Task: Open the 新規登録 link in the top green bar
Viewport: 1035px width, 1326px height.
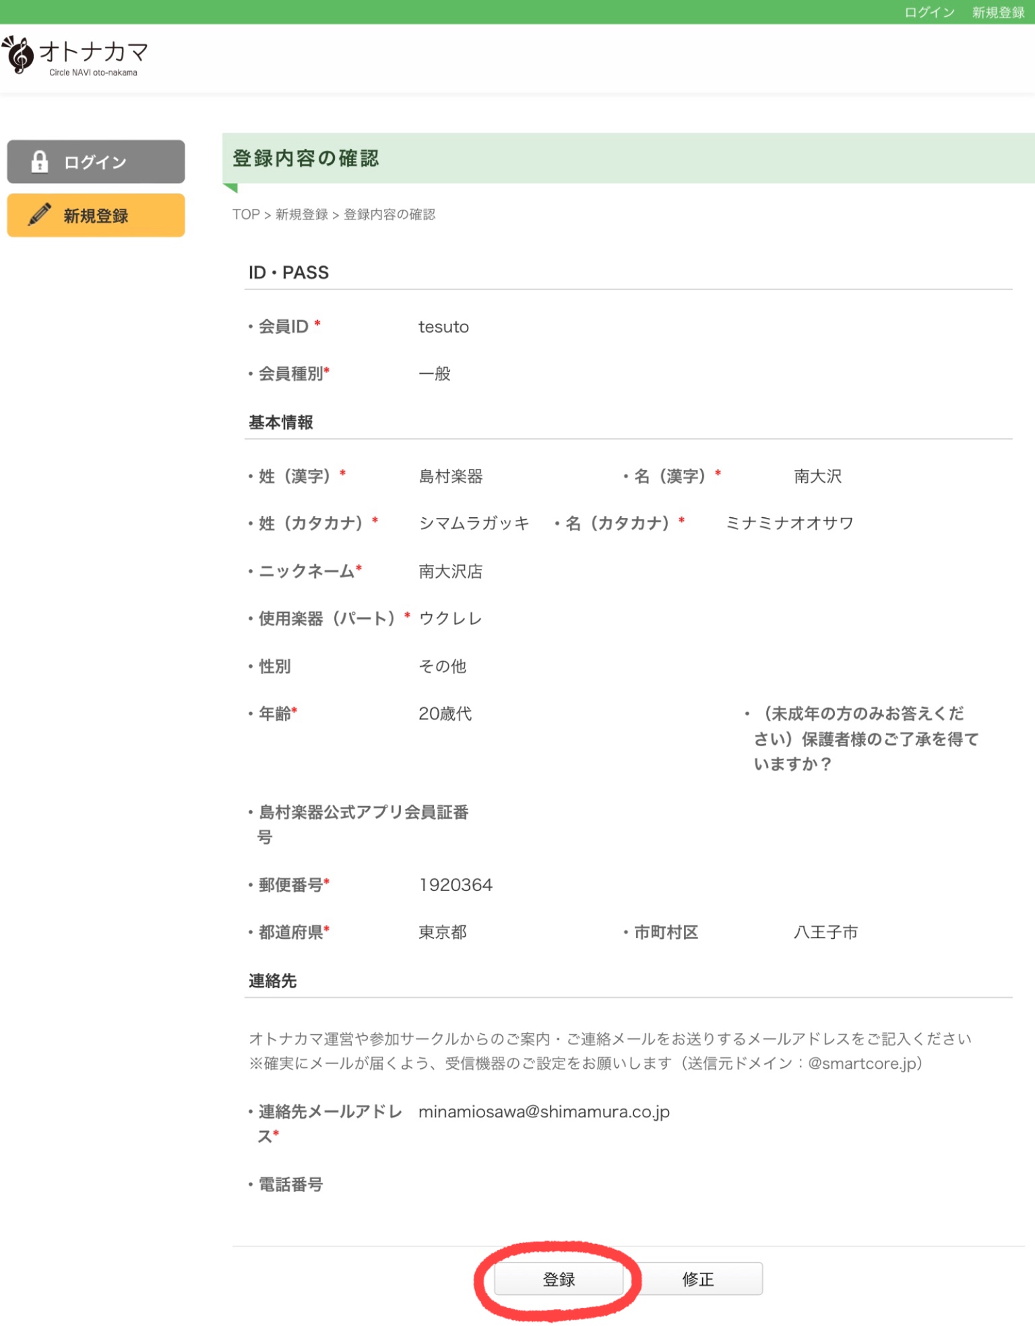Action: click(x=998, y=12)
